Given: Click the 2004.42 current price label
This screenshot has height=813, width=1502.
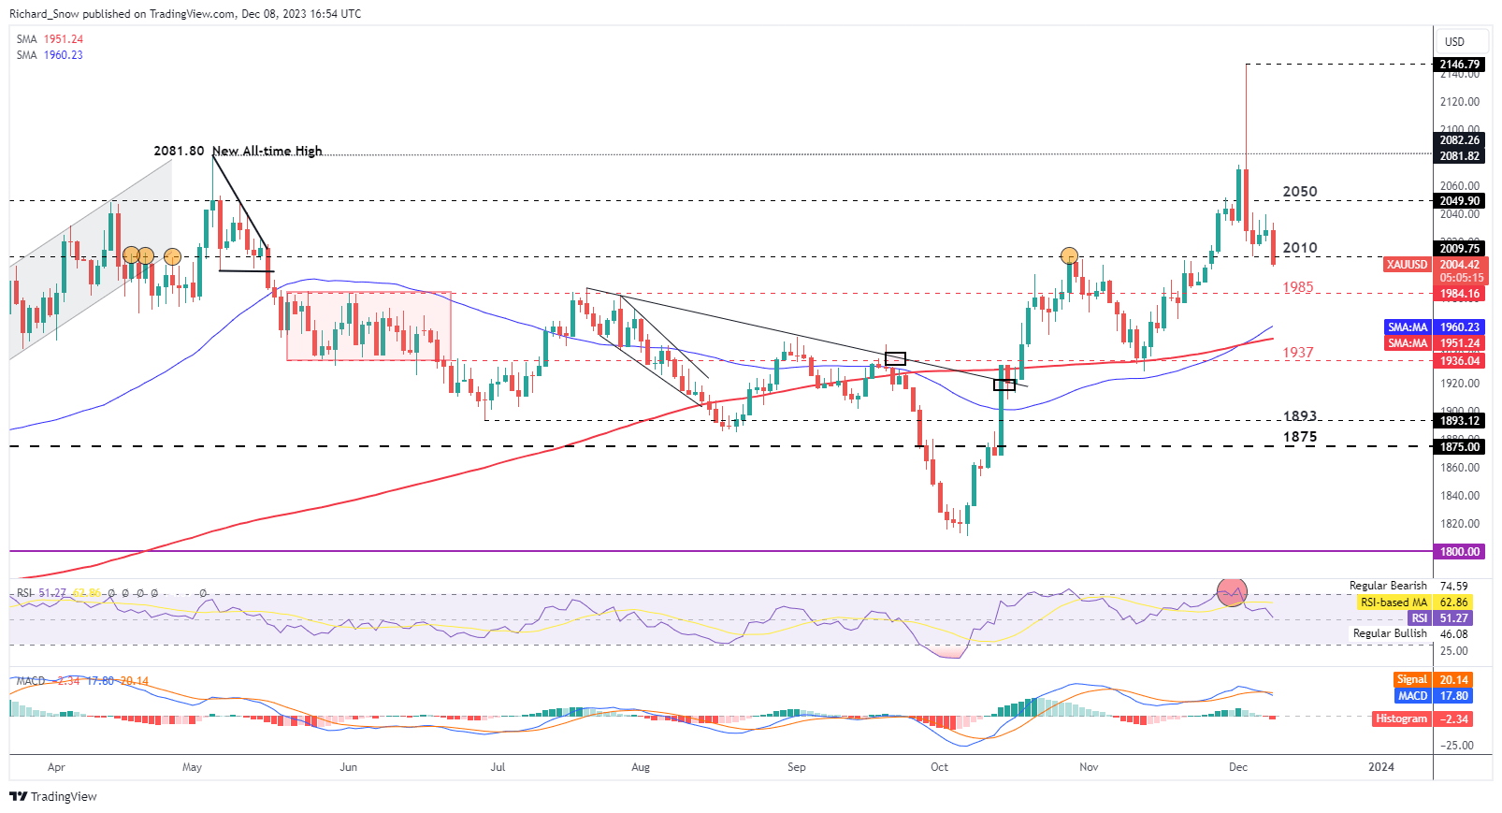Looking at the screenshot, I should (1459, 265).
